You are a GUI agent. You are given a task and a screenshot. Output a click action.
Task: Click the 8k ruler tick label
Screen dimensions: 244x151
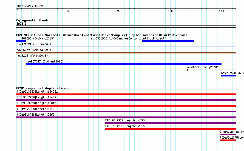point(67,11)
